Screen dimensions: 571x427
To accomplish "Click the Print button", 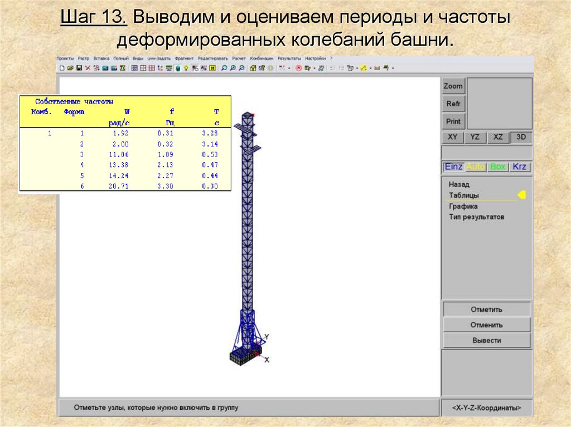I will [453, 121].
